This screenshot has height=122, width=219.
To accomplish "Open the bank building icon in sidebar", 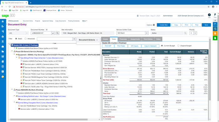I will click(3, 41).
